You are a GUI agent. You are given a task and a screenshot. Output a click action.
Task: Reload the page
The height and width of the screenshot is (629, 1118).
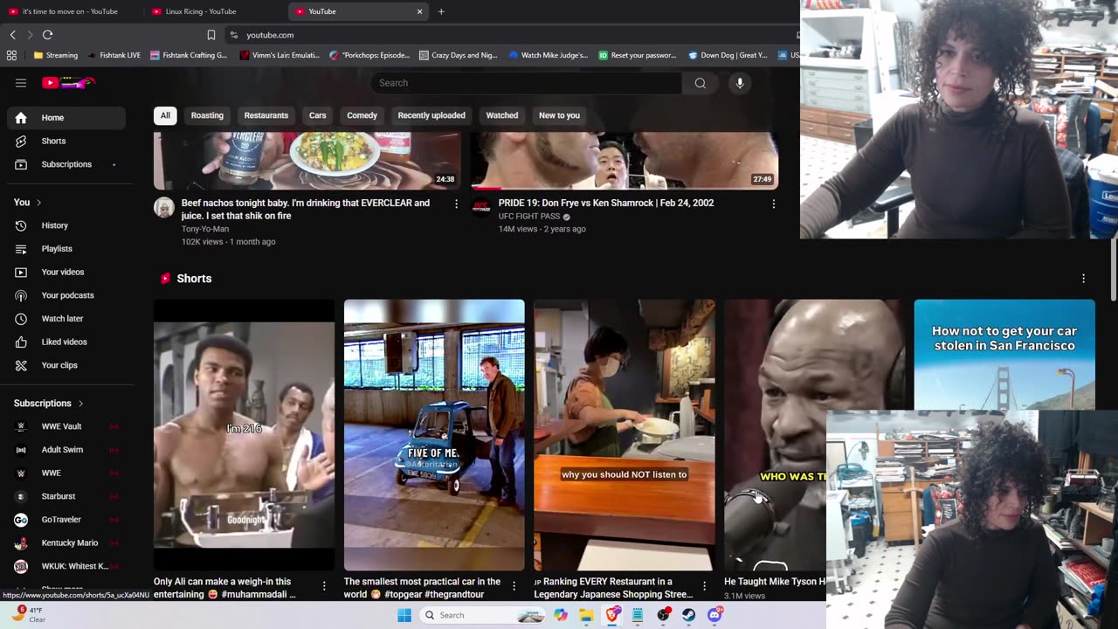click(47, 35)
